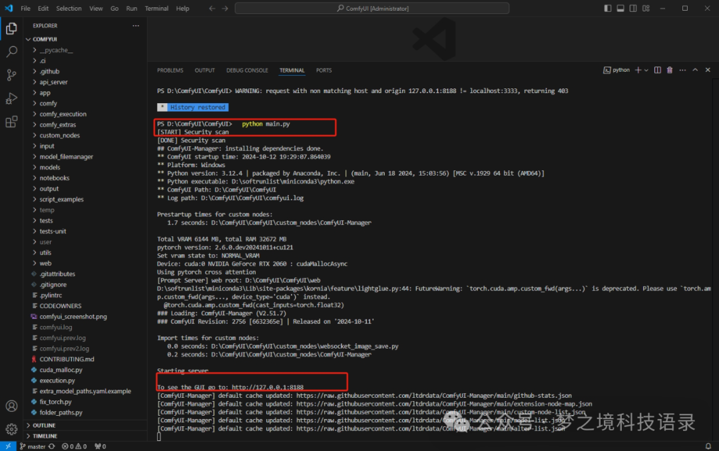Open the Search view in the activity bar

11,51
